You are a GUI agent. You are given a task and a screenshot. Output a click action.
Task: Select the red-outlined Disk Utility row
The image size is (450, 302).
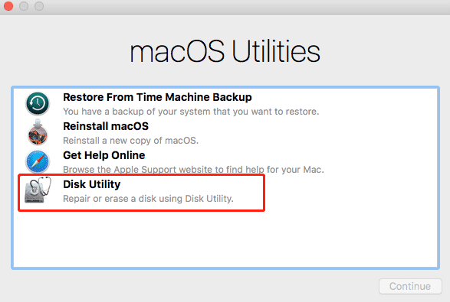pos(141,193)
